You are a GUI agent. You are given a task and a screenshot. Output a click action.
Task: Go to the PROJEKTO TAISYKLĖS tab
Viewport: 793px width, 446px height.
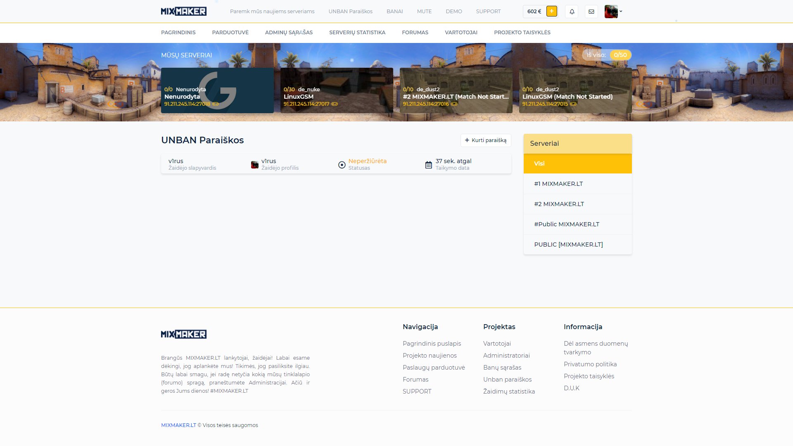[x=522, y=33]
